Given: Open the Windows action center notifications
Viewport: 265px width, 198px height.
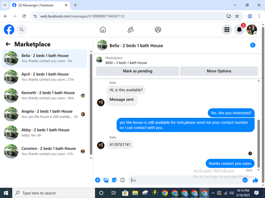Looking at the screenshot, I should pyautogui.click(x=257, y=193).
